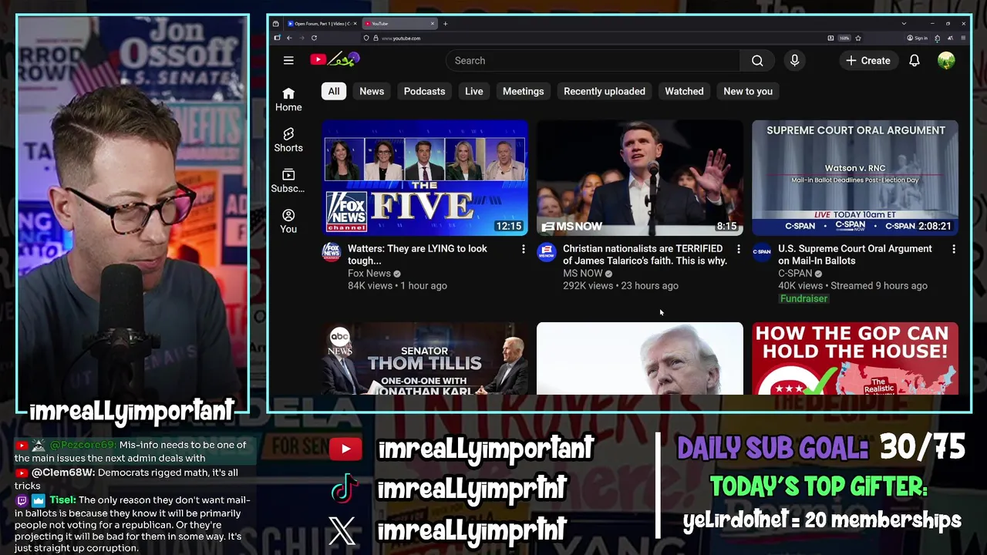
Task: Open the Trump photo video thumbnail
Action: point(640,358)
